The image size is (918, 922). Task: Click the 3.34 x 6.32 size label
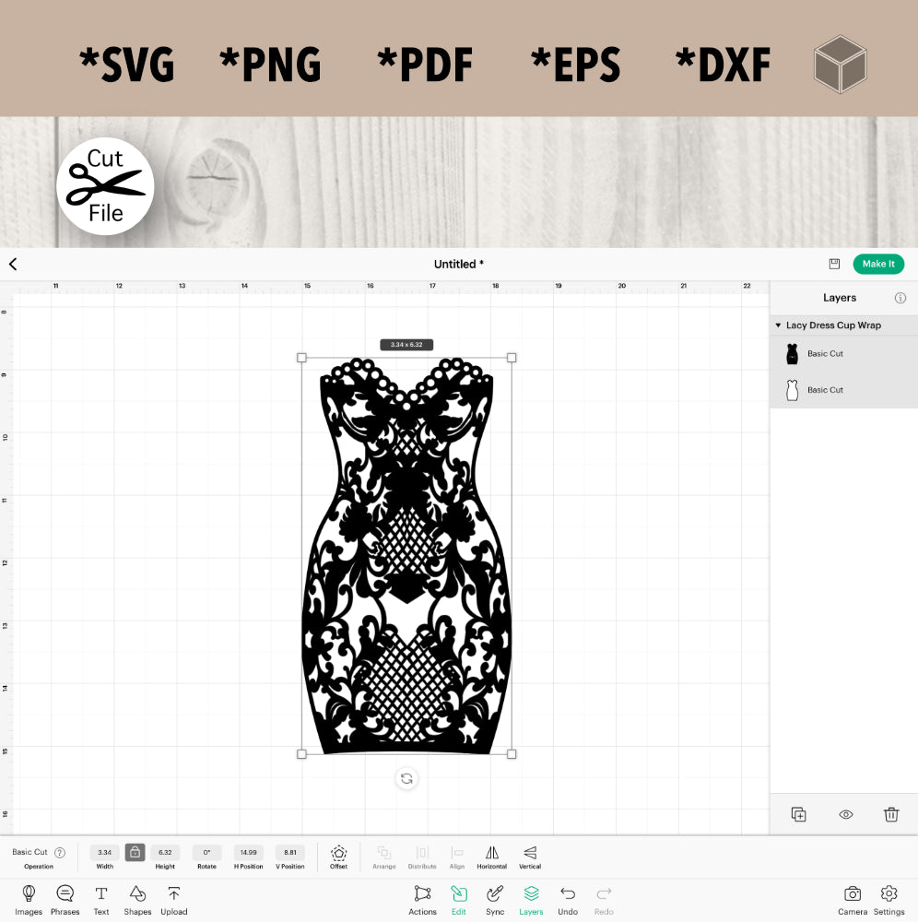(406, 345)
